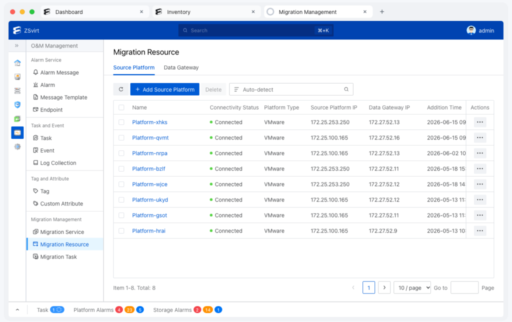Screen dimensions: 512x322
Task: Click the page 1 button
Action: coord(368,287)
